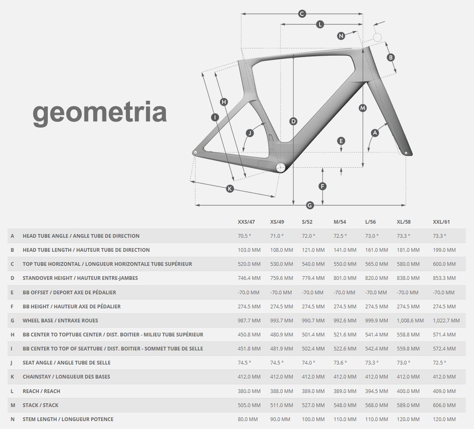Select the XXL/61 size column header
The image size is (474, 429).
coord(441,222)
